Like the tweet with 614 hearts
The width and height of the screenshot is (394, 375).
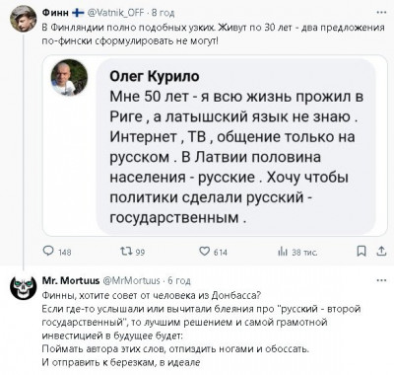(204, 252)
